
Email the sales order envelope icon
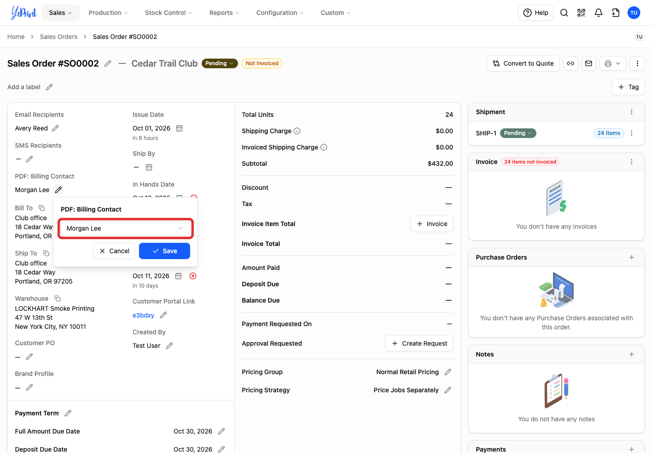click(x=589, y=63)
